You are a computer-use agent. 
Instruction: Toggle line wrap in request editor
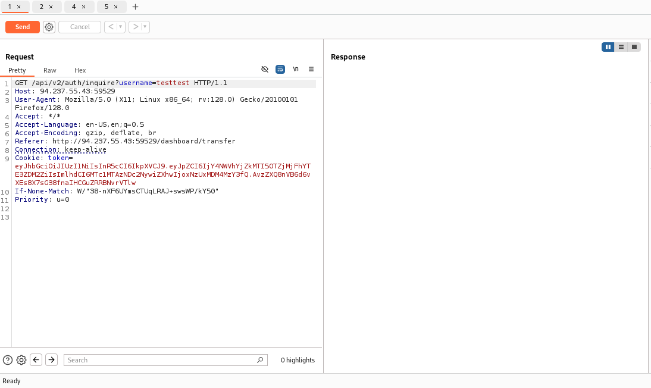click(280, 70)
